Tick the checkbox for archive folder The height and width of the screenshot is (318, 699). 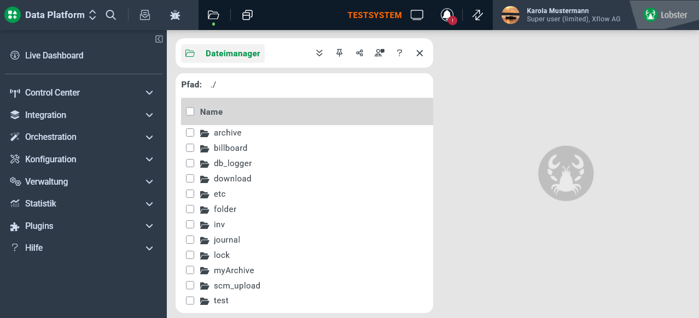[x=190, y=132]
